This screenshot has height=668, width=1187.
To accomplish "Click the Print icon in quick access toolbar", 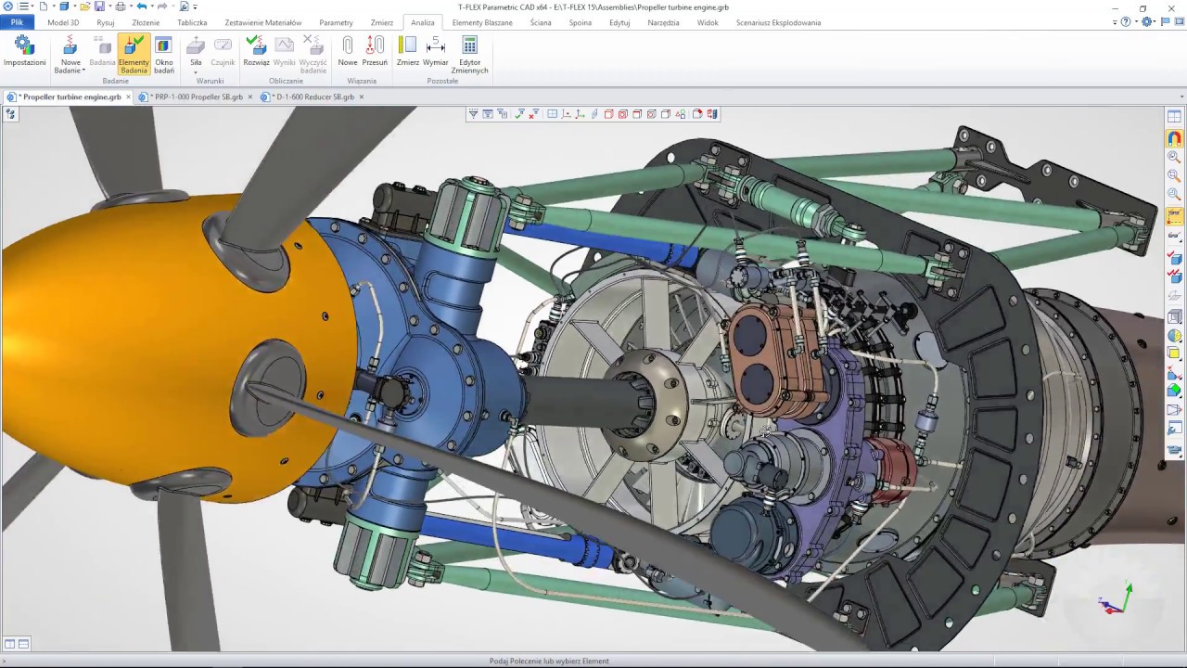I will [x=121, y=6].
